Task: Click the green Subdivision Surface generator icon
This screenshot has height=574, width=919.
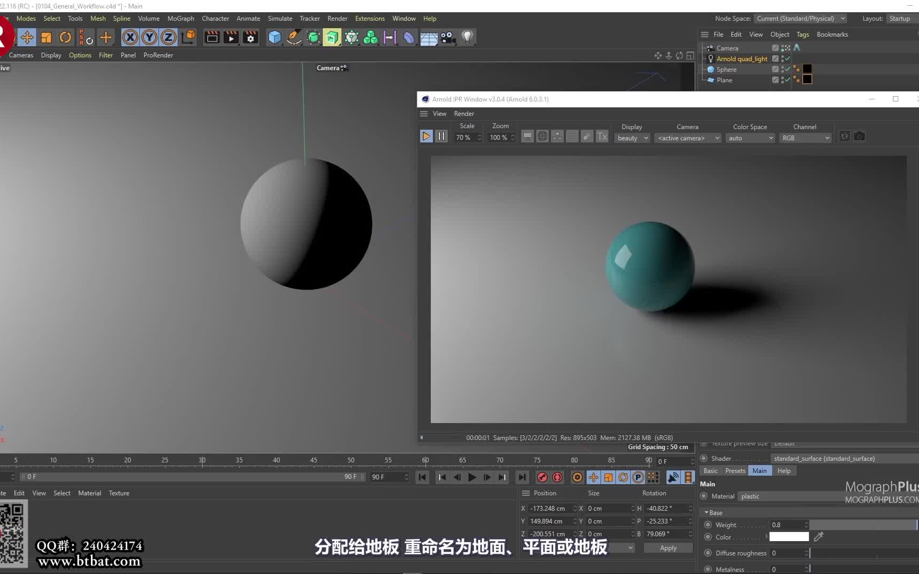Action: coord(313,37)
